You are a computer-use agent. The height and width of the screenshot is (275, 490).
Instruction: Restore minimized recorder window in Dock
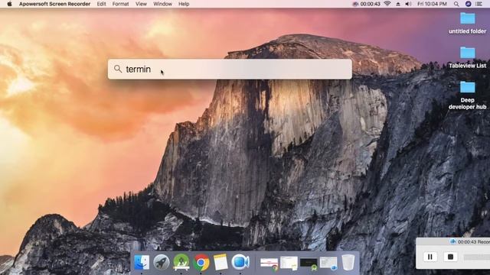[x=328, y=263]
